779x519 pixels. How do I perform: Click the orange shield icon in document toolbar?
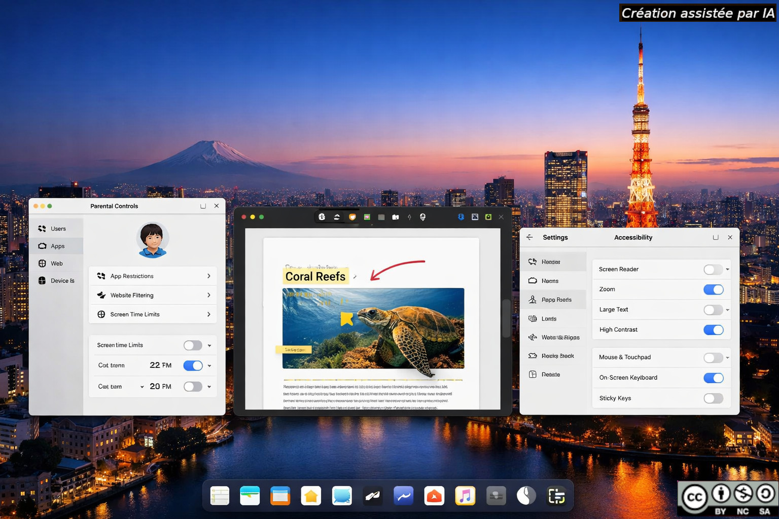click(352, 217)
